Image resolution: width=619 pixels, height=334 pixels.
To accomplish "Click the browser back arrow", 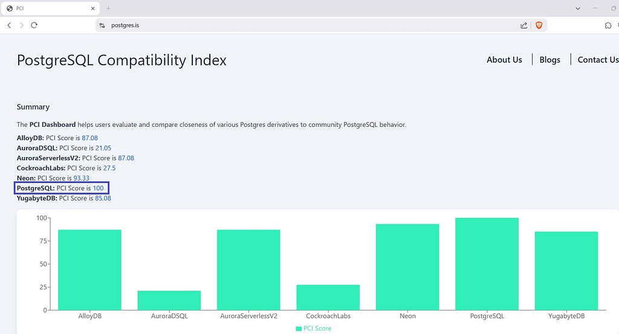I will (9, 25).
